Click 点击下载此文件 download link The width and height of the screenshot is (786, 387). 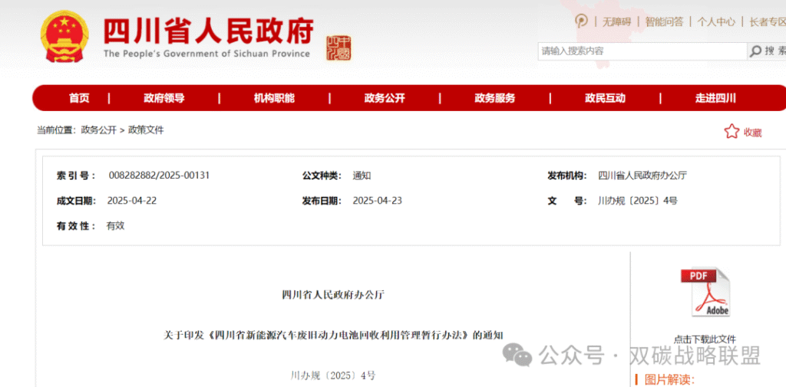coord(705,339)
